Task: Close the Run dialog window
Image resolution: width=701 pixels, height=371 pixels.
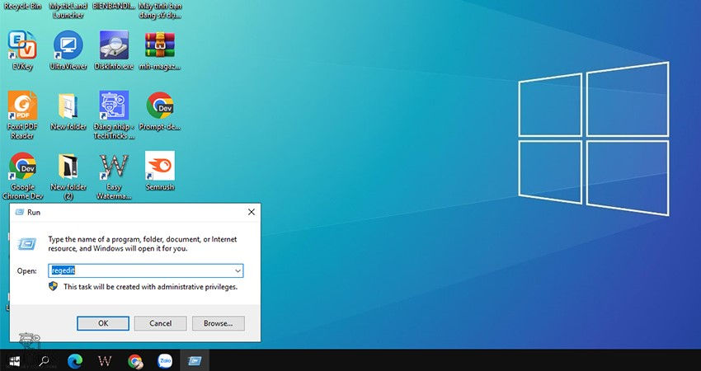Action: tap(252, 212)
